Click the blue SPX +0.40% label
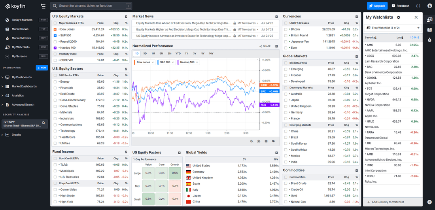 [269, 91]
